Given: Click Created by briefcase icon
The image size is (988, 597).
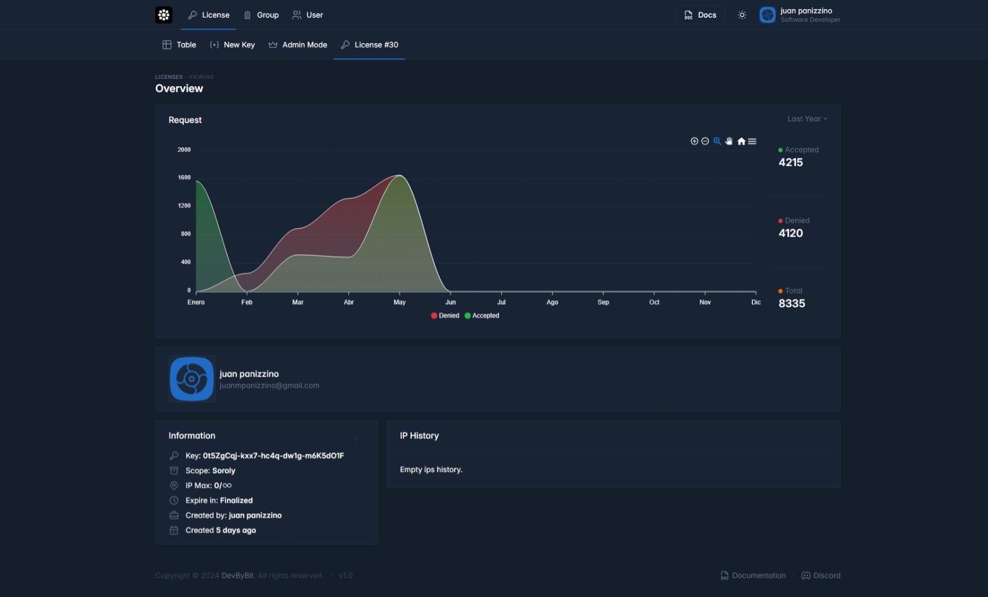Looking at the screenshot, I should 174,515.
